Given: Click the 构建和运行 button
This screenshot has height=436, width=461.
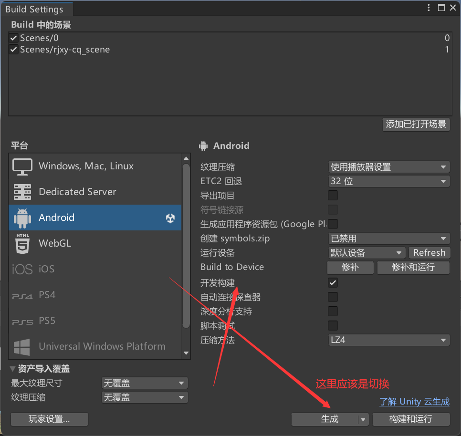Looking at the screenshot, I should coord(411,419).
